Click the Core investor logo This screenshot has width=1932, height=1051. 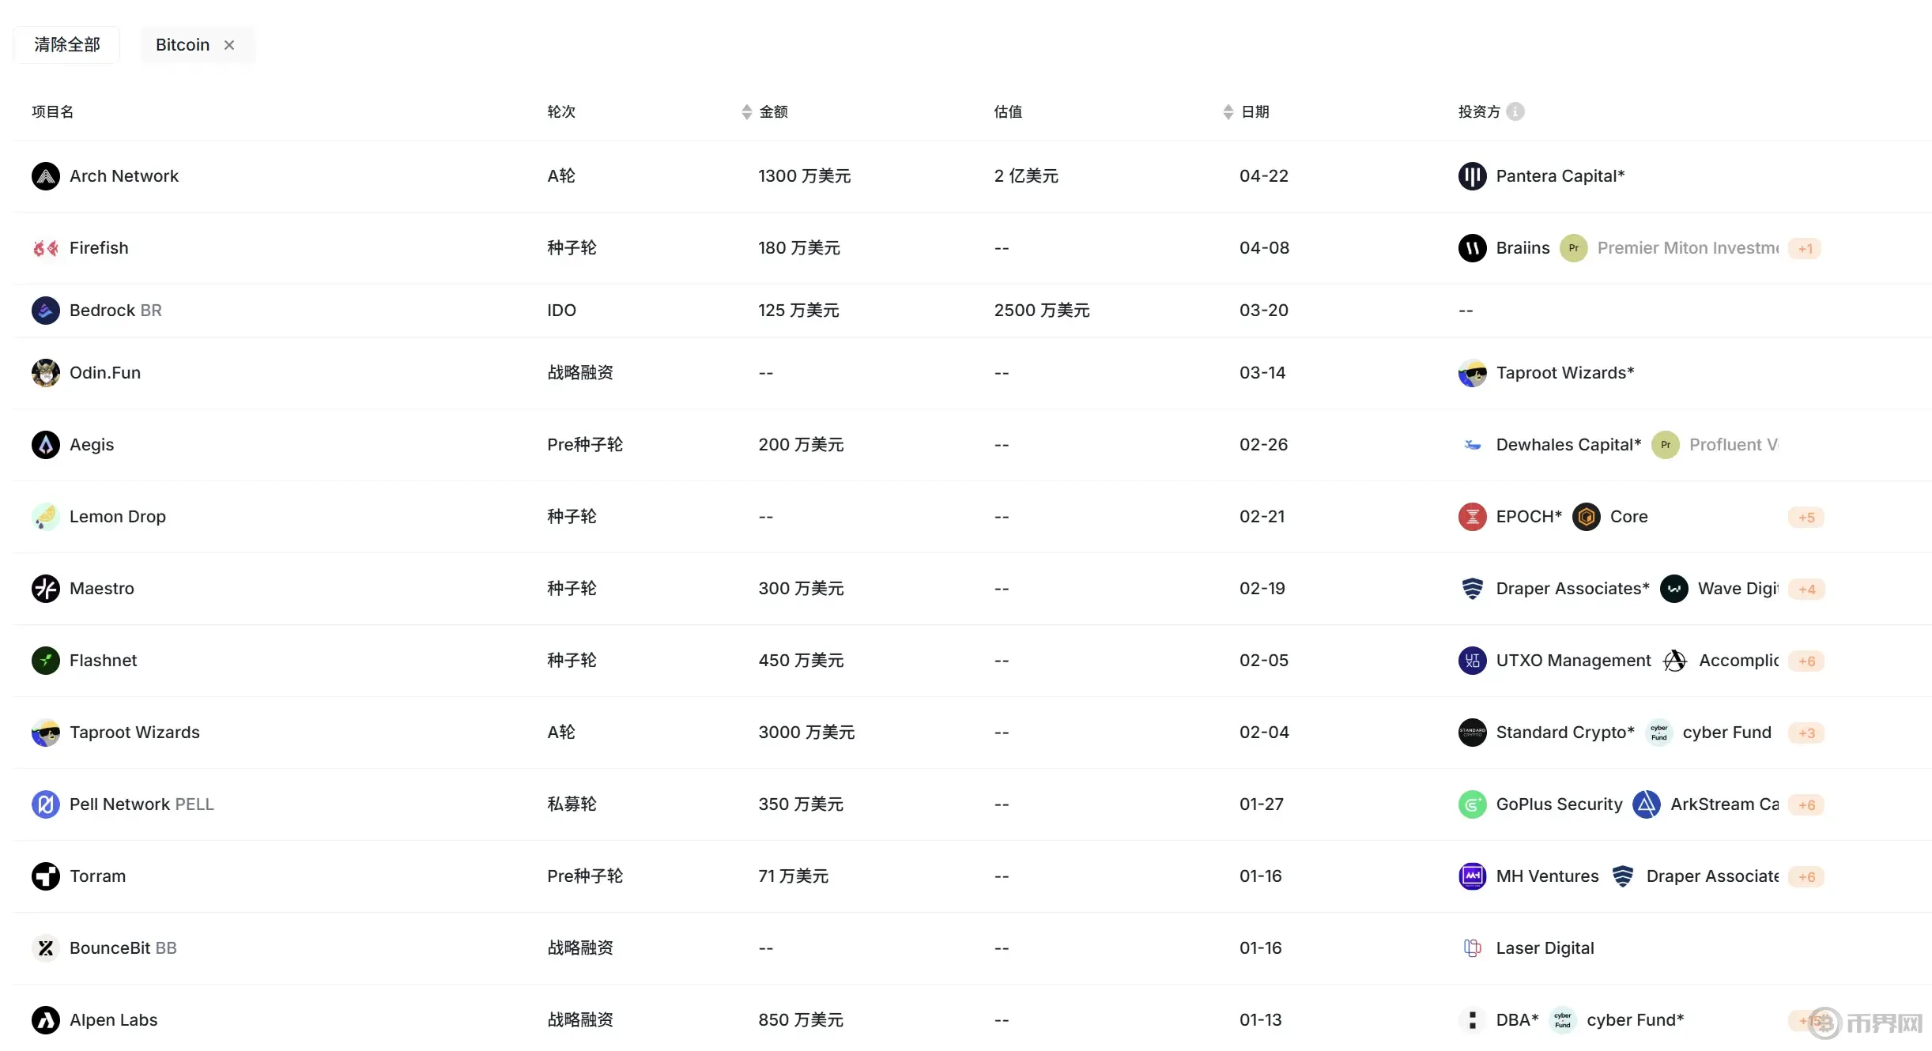(1587, 517)
